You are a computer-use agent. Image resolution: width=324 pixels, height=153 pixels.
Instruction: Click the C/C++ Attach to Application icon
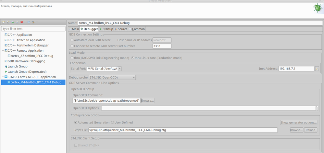(x=6, y=40)
